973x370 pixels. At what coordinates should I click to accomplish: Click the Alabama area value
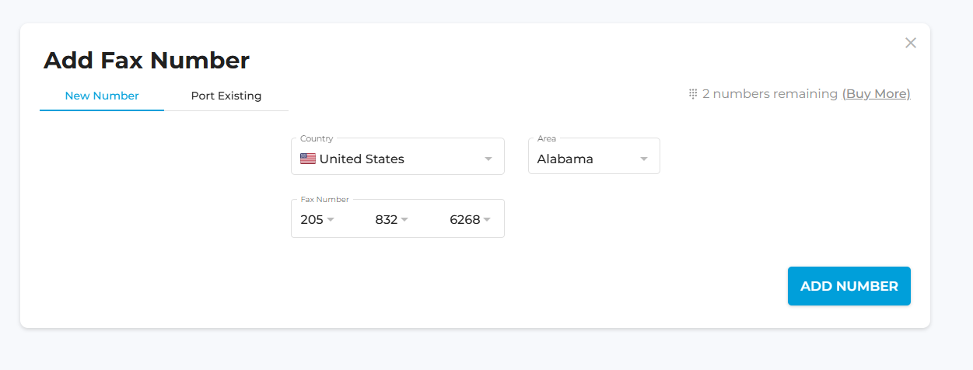(565, 159)
